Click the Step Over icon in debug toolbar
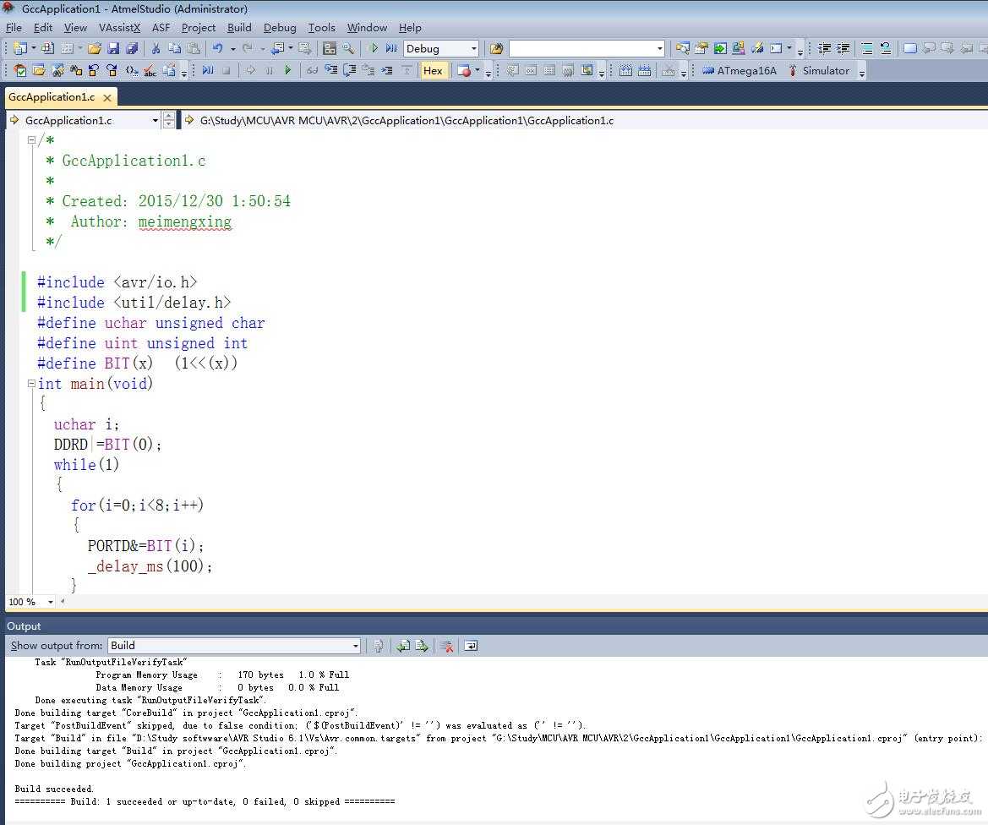Screen dimensions: 988x825 [348, 70]
